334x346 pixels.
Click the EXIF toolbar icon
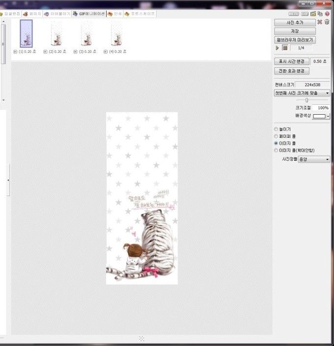pyautogui.click(x=305, y=14)
